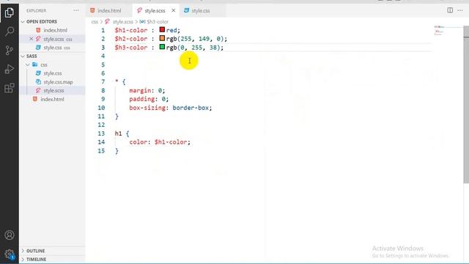Screen dimensions: 469x264
Task: Click the orange color swatch on line 2
Action: point(162,38)
